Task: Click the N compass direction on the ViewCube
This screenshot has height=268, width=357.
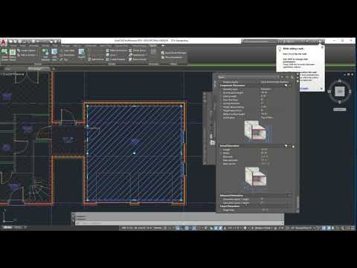Action: (340, 81)
